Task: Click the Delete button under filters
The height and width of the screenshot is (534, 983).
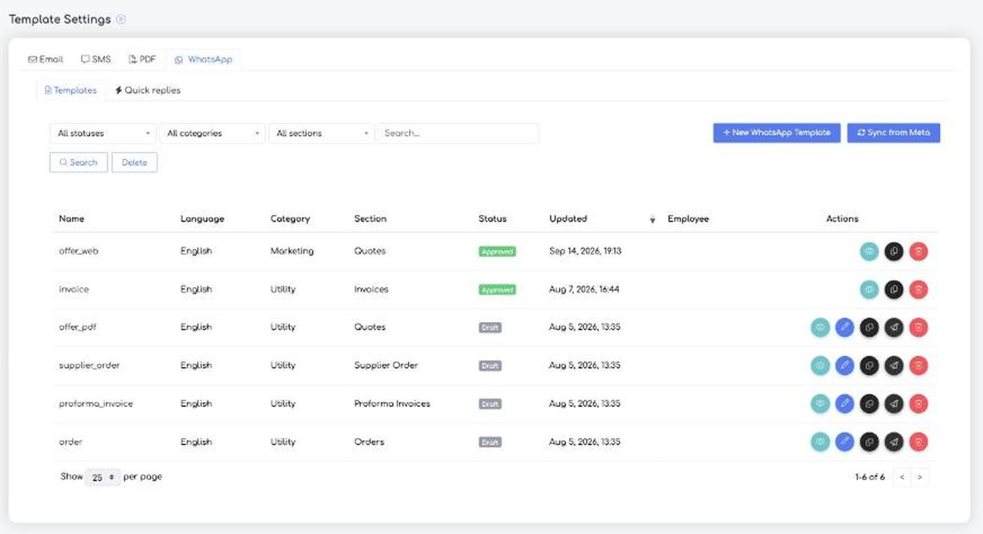Action: click(134, 162)
